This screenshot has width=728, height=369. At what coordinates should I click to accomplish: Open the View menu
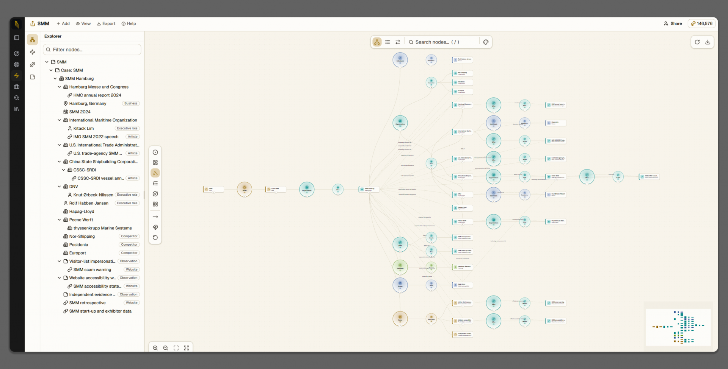pos(83,23)
